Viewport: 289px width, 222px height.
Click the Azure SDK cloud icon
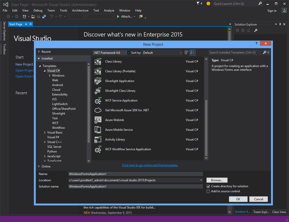coord(98,110)
